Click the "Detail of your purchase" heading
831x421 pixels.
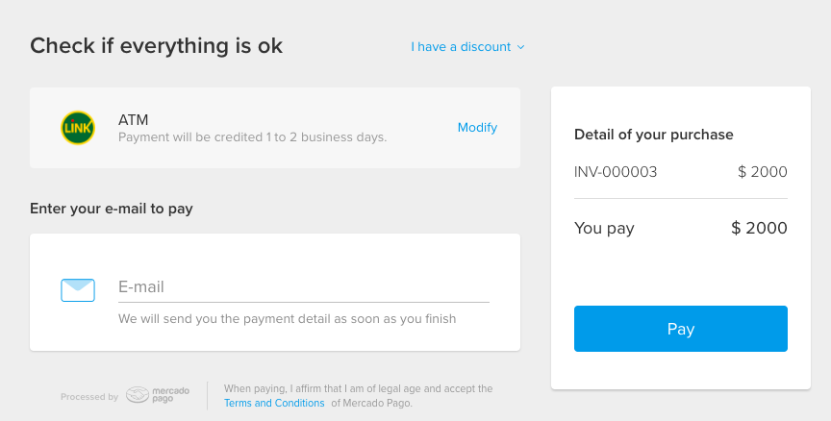653,135
